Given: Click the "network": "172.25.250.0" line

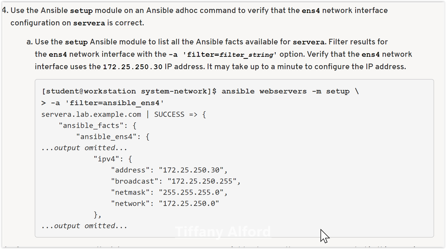Looking at the screenshot, I should (165, 203).
